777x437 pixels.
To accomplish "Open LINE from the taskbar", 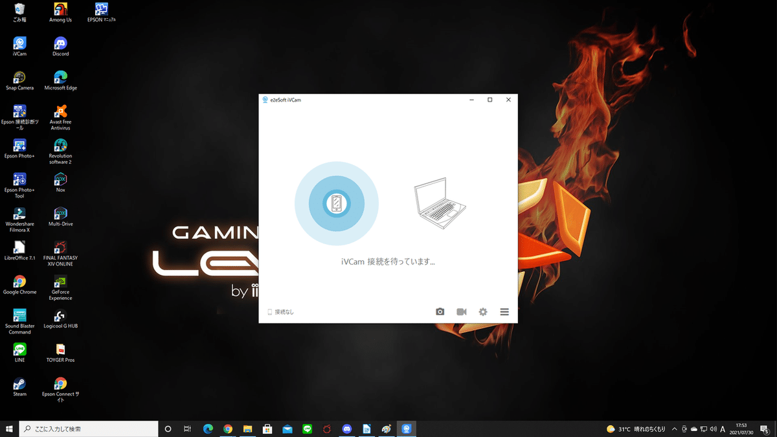I will click(307, 429).
